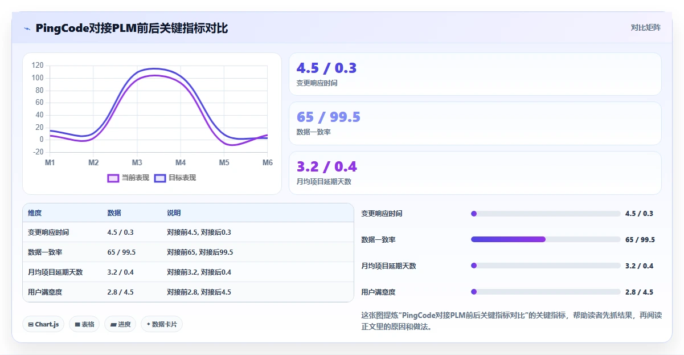Click the 月均项目延期天数 progress bar
684x355 pixels.
pos(546,266)
